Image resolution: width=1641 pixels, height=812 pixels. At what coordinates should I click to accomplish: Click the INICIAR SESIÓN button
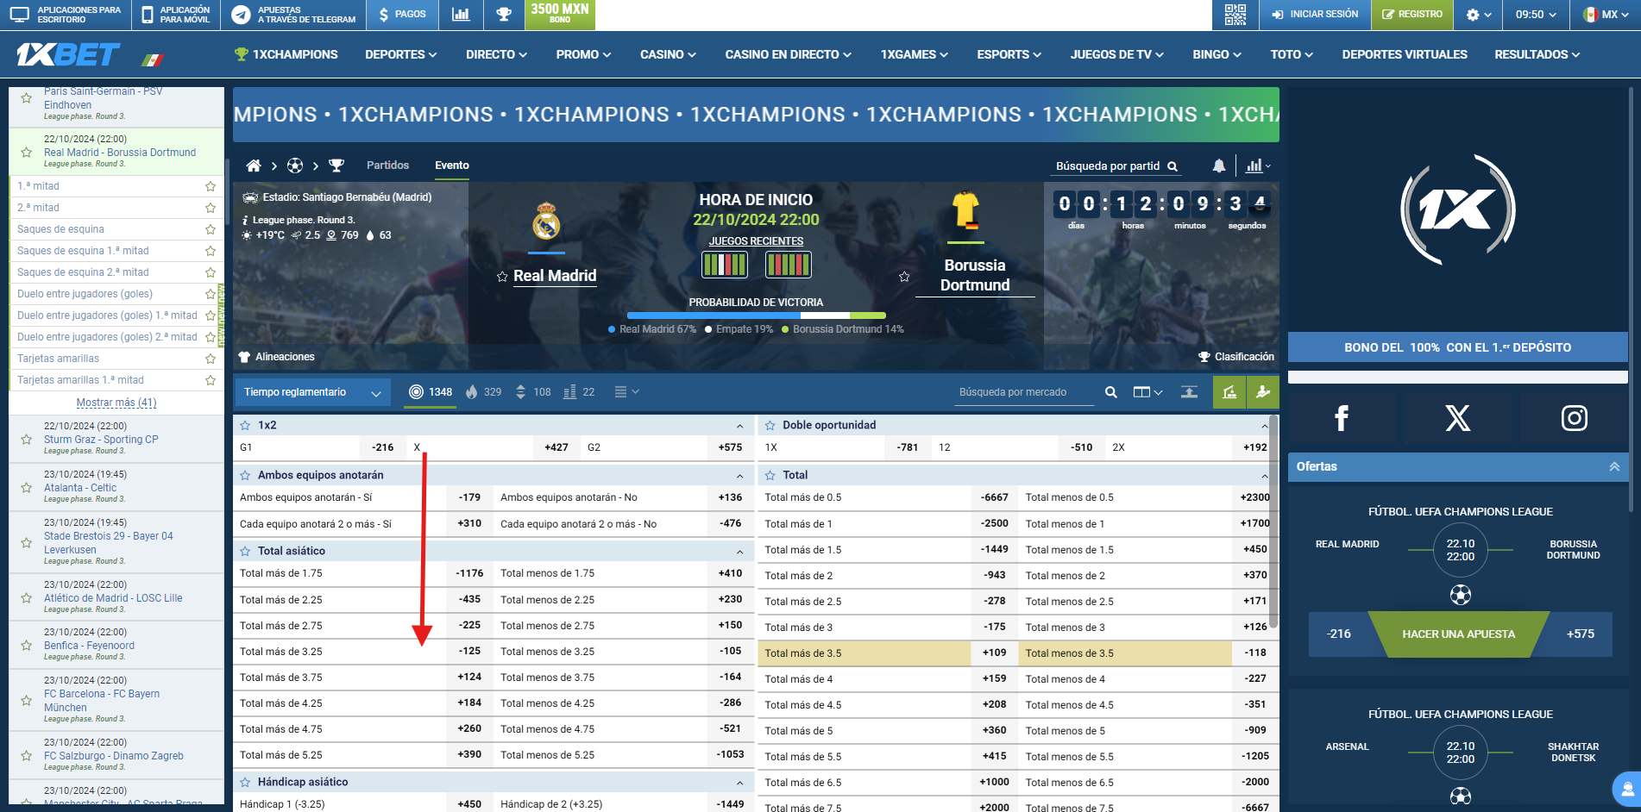(x=1315, y=15)
